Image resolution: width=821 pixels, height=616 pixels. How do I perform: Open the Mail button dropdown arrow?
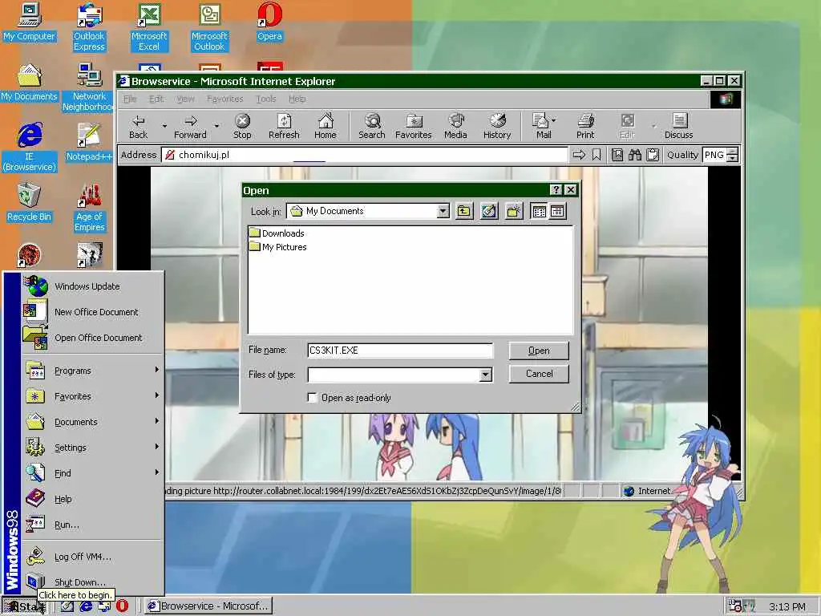[554, 120]
